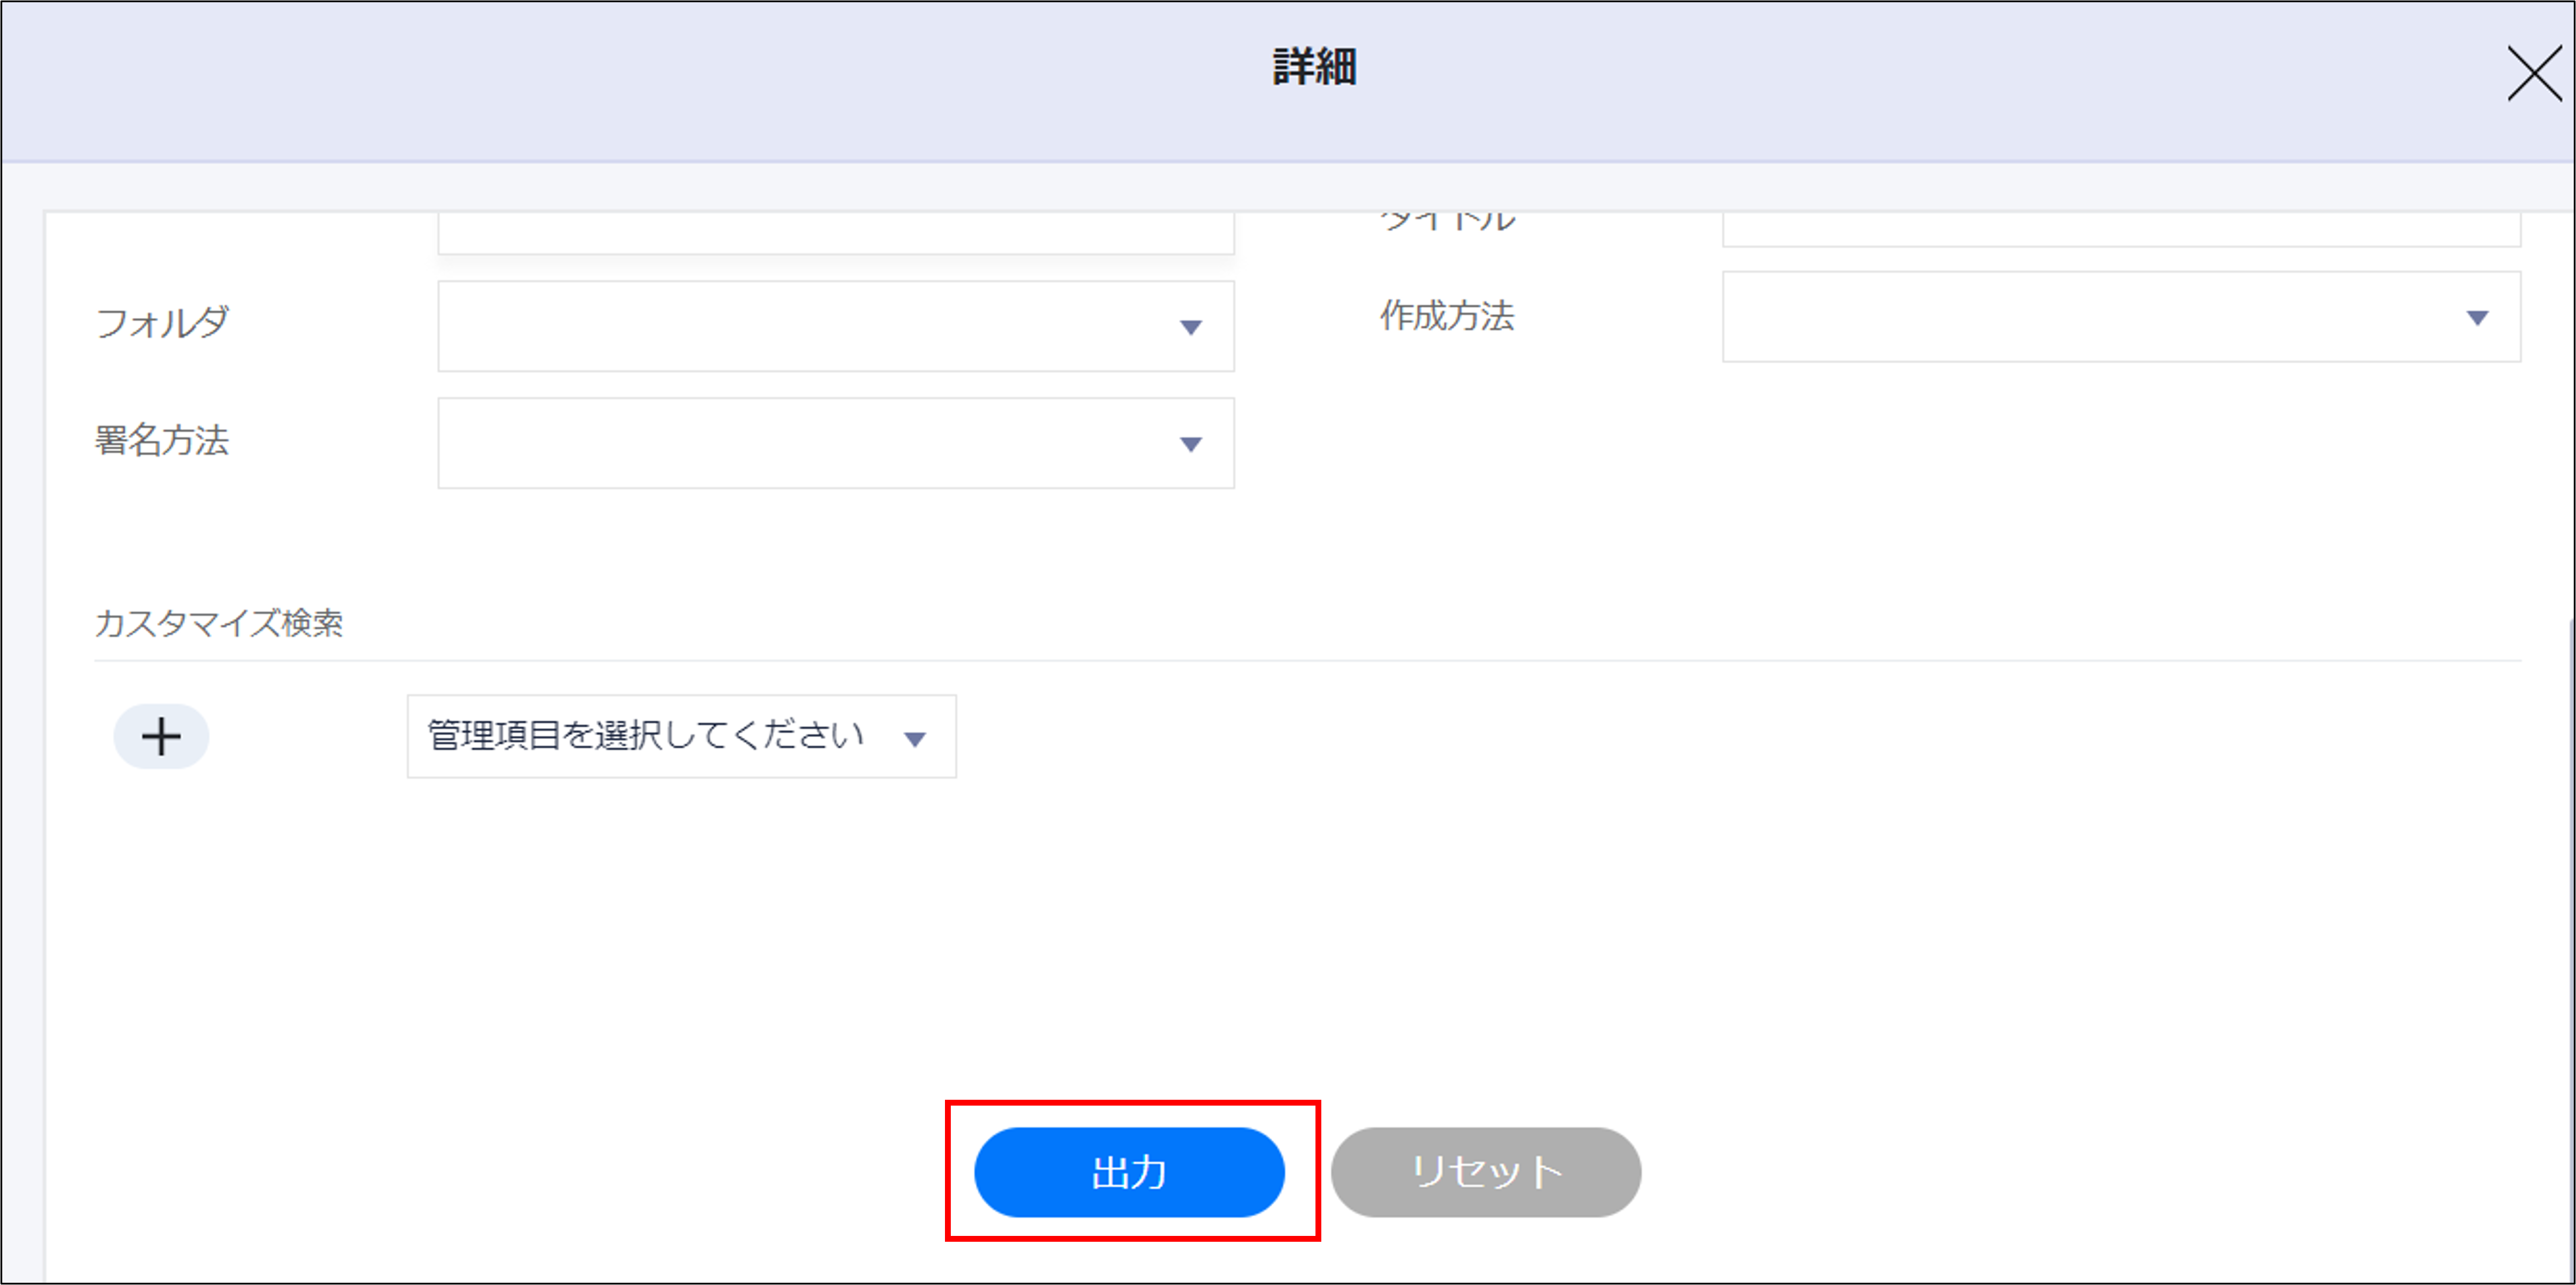Click the arrow icon of the 署名方法 dropdown
Image resolution: width=2576 pixels, height=1285 pixels.
click(1190, 444)
